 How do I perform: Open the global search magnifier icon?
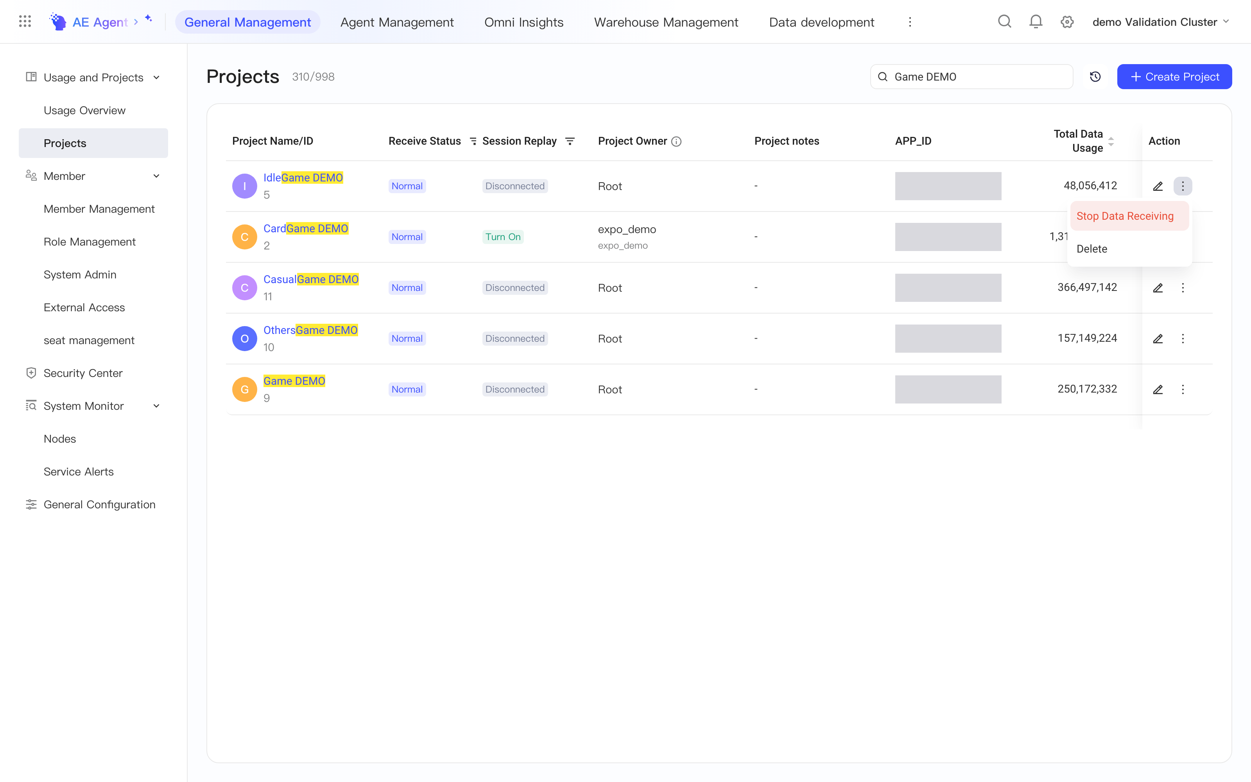(x=1004, y=22)
